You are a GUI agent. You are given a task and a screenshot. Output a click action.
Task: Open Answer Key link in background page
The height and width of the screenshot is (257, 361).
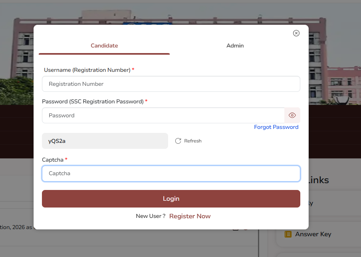coord(313,234)
